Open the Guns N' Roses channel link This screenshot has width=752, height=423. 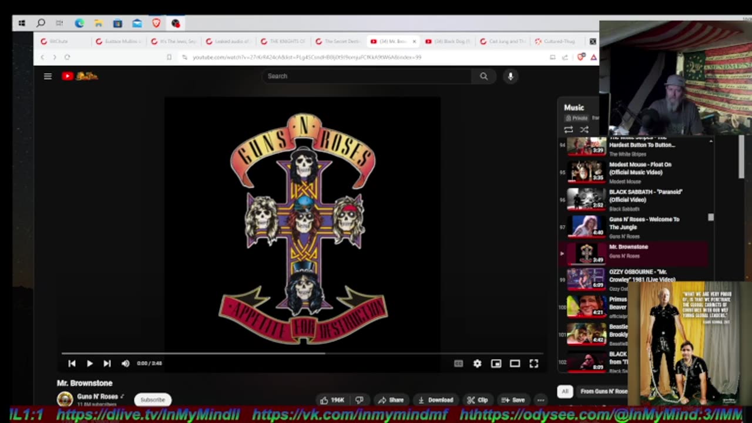tap(98, 397)
